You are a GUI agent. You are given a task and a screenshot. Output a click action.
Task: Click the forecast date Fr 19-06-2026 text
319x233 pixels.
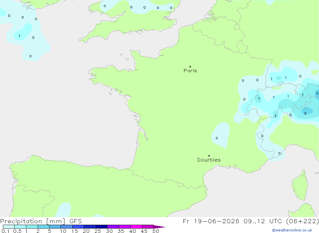tap(211, 221)
